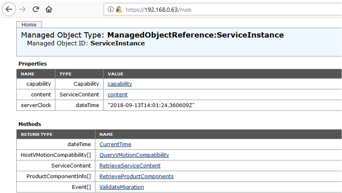Open the RetrieveProductComponents method

coord(136,176)
